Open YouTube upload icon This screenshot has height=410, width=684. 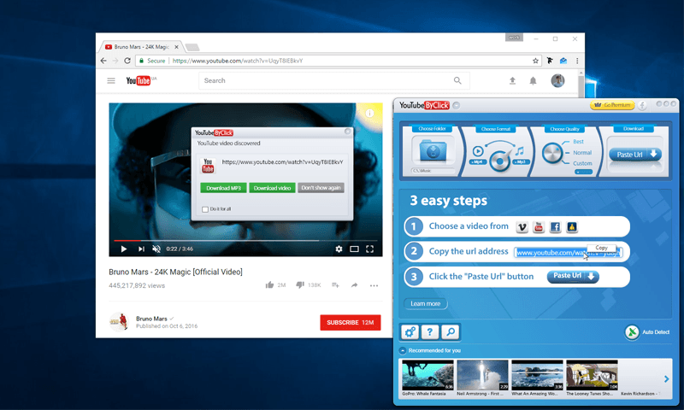[x=512, y=80]
